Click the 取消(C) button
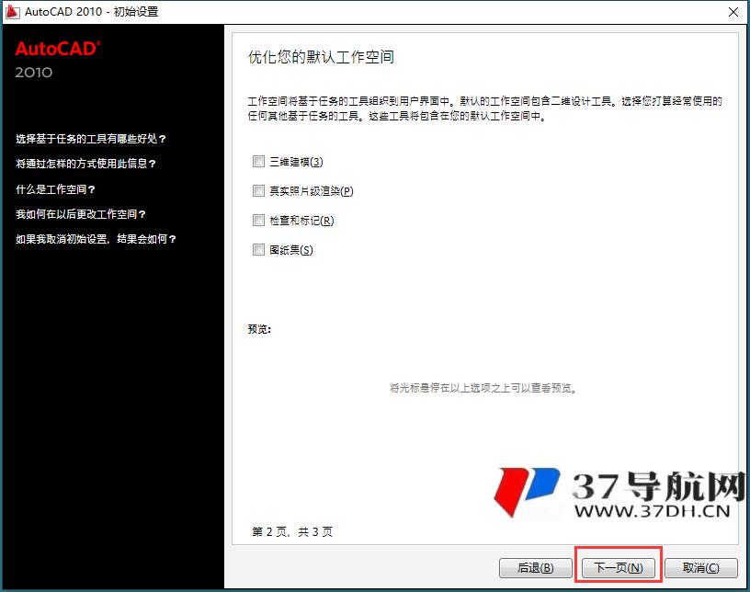The image size is (750, 592). click(x=701, y=568)
